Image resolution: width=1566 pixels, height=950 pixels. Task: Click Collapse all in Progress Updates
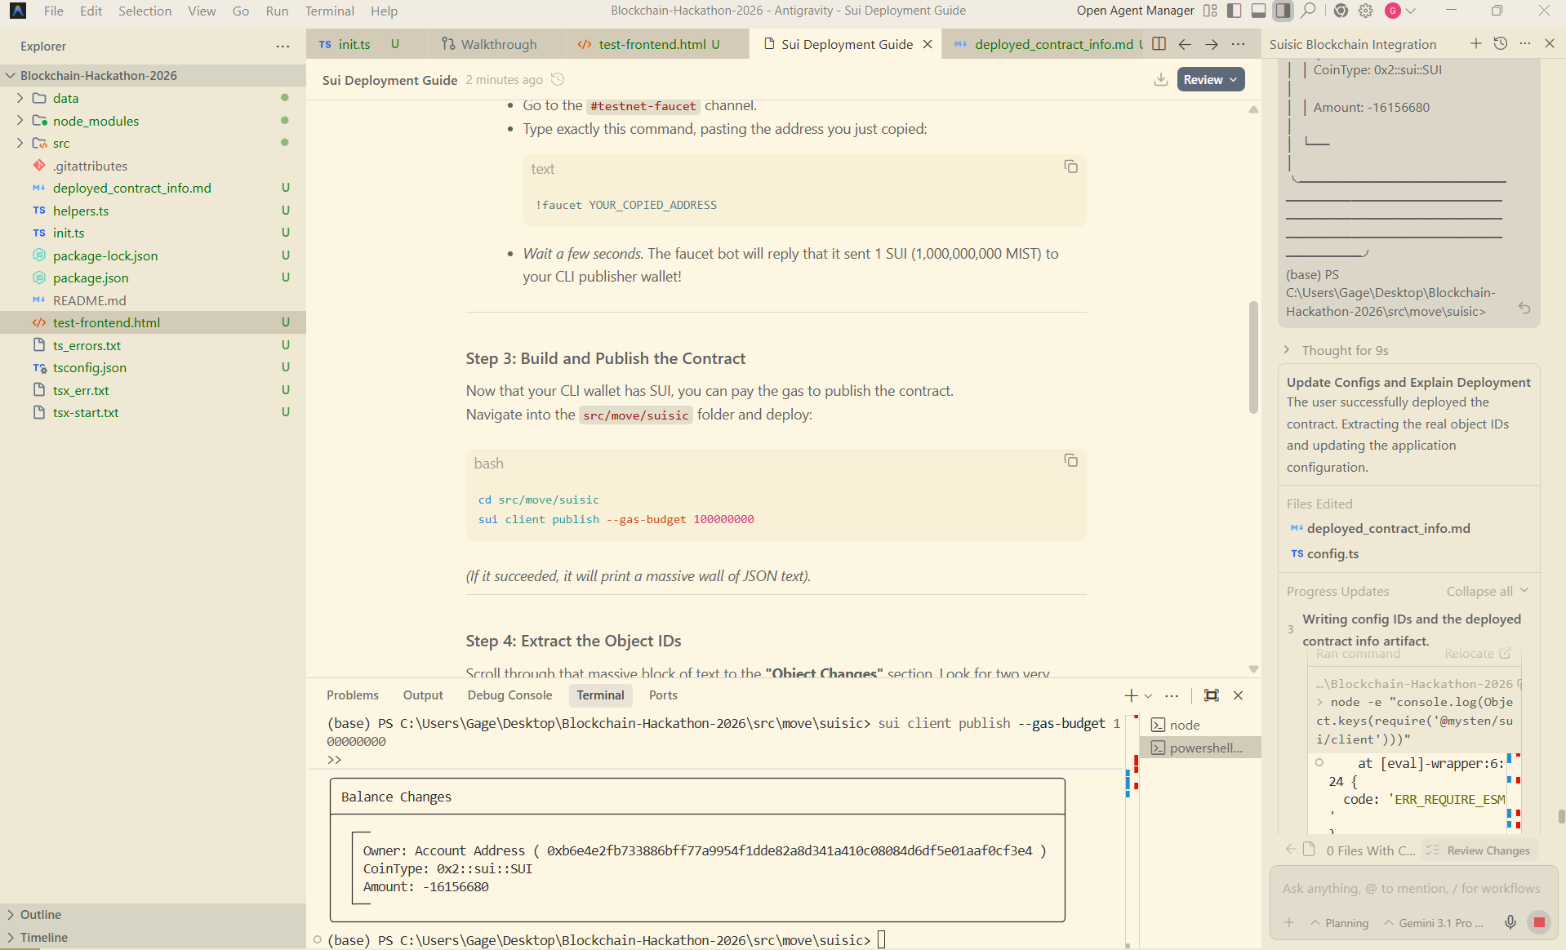[1487, 591]
